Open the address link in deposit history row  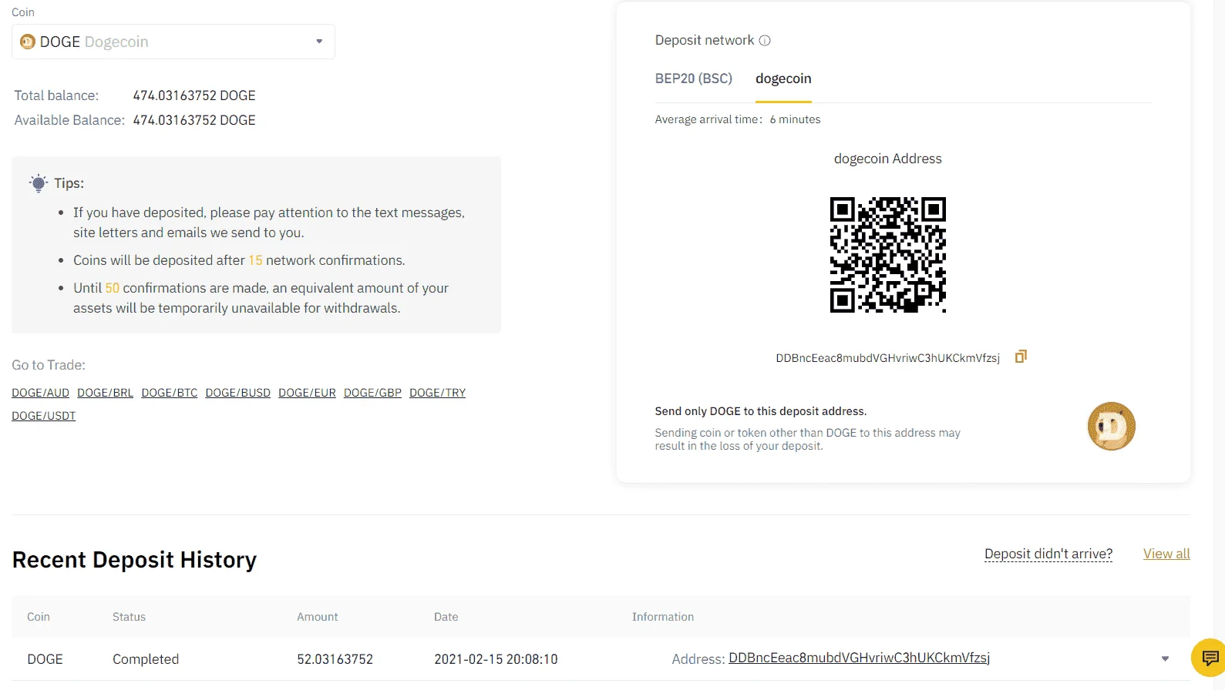tap(860, 658)
